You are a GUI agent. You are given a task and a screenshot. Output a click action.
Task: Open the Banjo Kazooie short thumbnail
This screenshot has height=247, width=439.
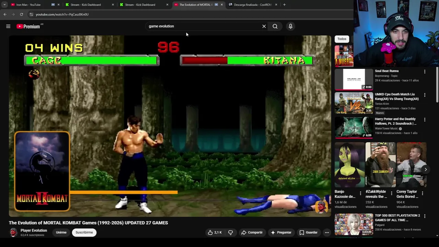click(x=349, y=165)
